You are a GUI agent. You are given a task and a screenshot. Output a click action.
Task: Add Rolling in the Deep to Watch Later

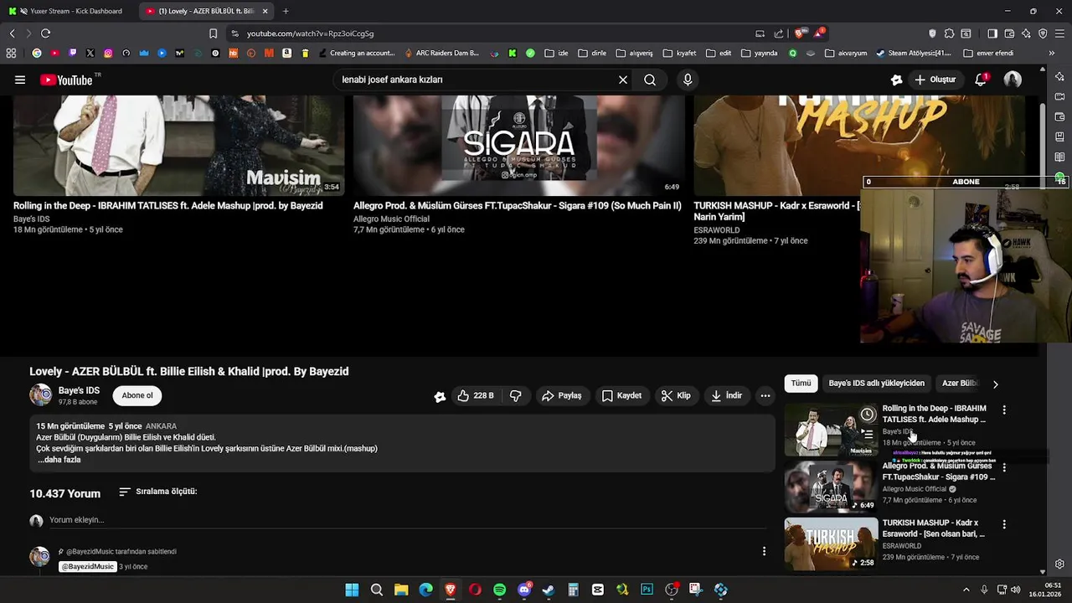point(868,414)
